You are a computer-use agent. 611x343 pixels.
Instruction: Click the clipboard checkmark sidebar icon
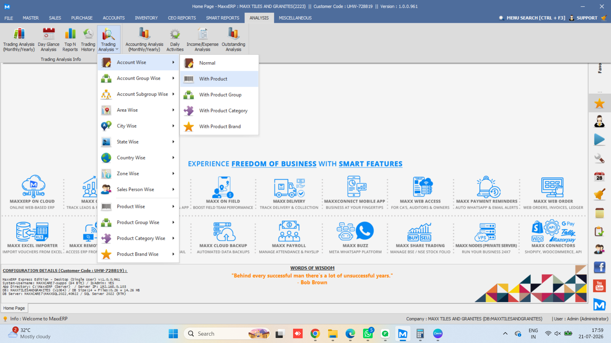[599, 231]
